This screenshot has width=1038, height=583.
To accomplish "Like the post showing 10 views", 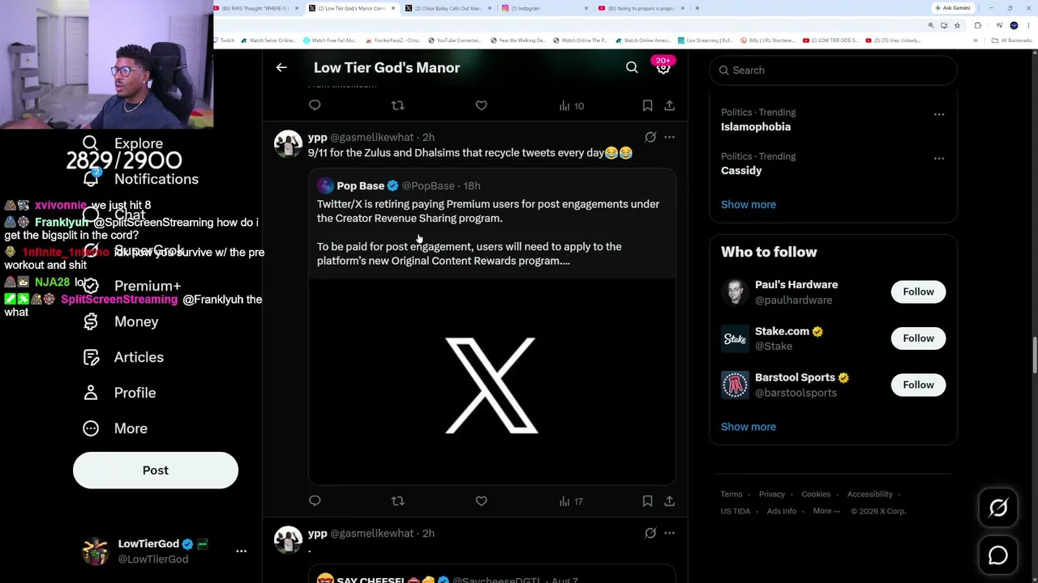I will tap(481, 105).
